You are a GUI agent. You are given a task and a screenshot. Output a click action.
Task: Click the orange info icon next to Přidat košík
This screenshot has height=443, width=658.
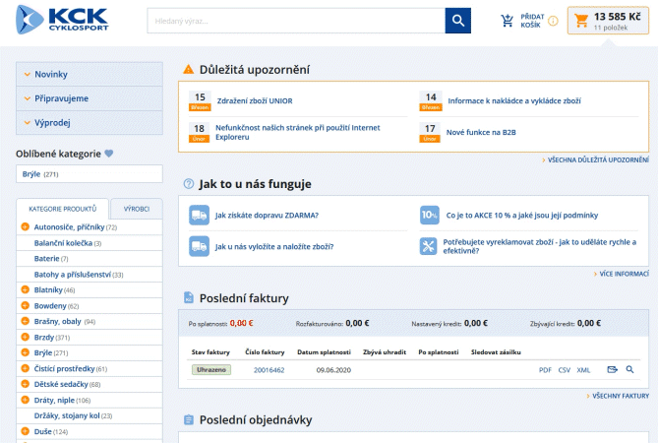pos(553,21)
